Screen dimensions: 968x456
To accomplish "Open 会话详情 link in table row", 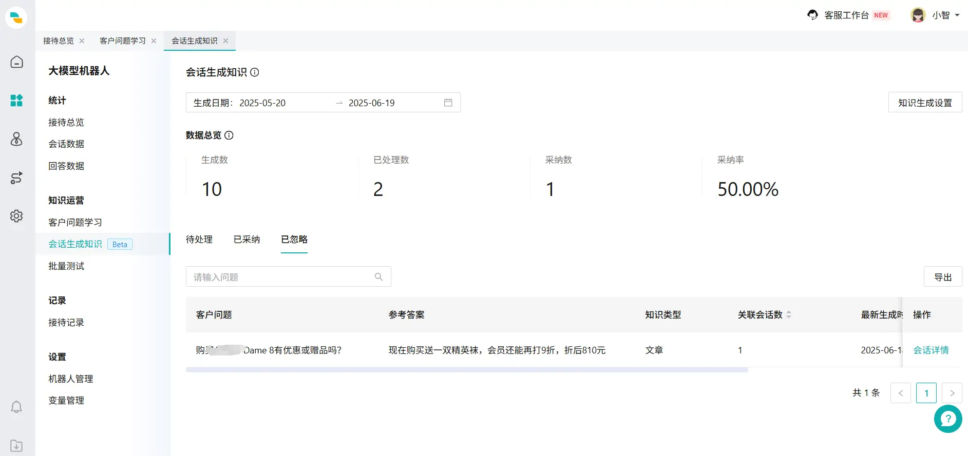I will pyautogui.click(x=931, y=350).
